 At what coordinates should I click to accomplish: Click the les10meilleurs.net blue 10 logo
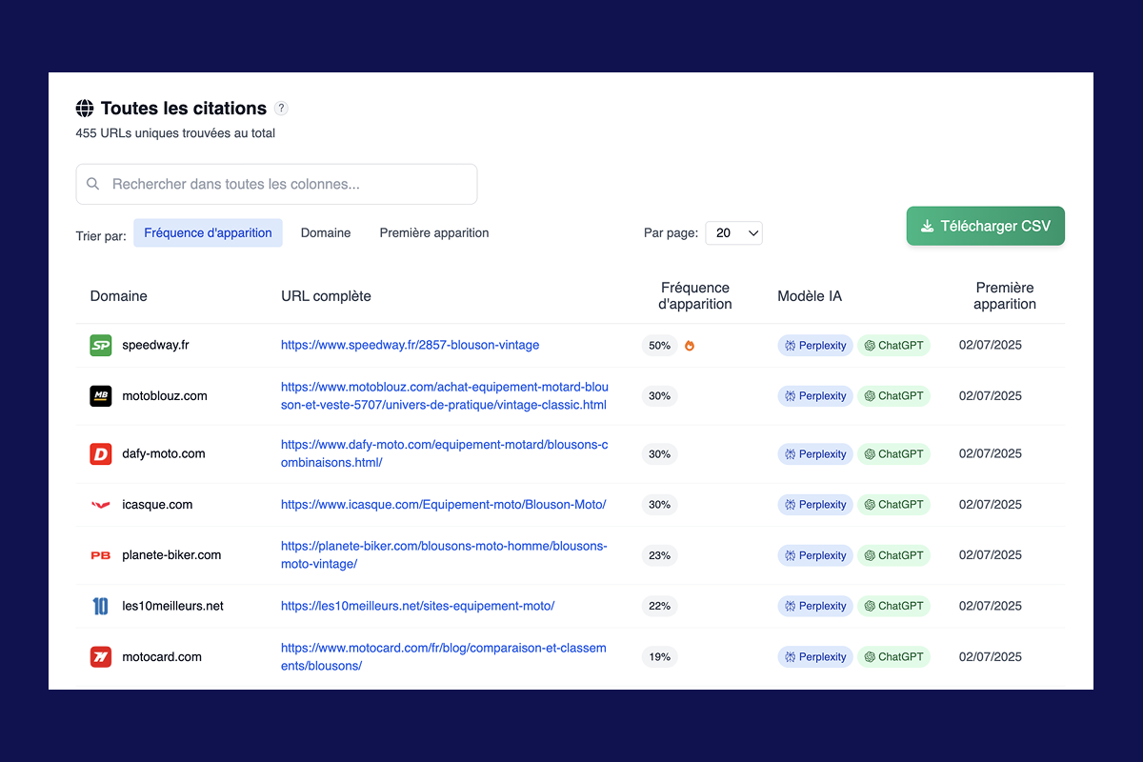101,606
